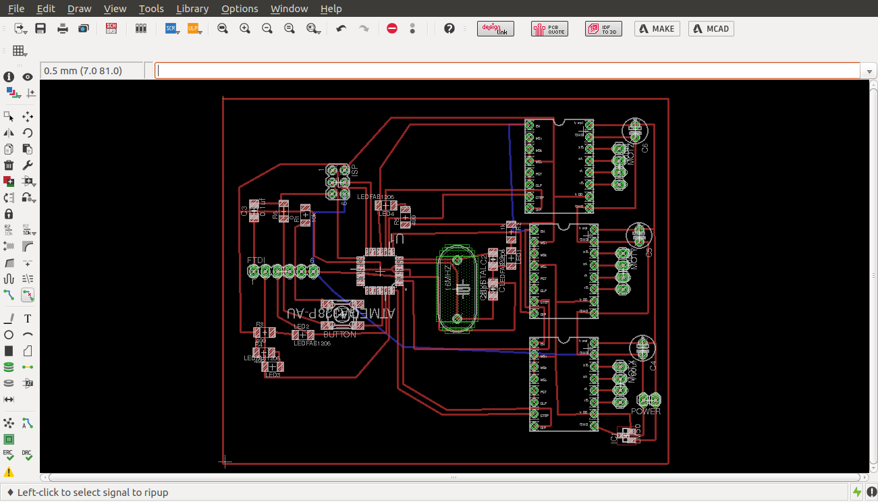Select the Text tool

28,318
